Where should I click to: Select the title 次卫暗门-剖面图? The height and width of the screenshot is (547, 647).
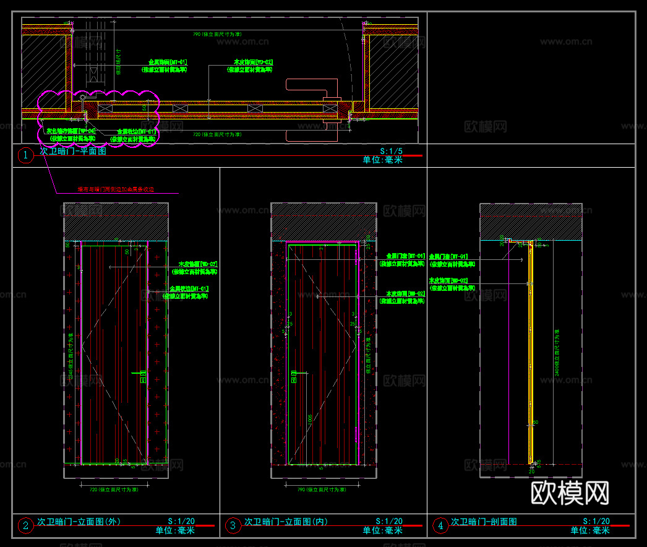(x=484, y=522)
